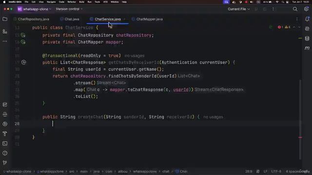Open the Refactor menu
Viewport: 312px width, 175px height.
pos(72,2)
